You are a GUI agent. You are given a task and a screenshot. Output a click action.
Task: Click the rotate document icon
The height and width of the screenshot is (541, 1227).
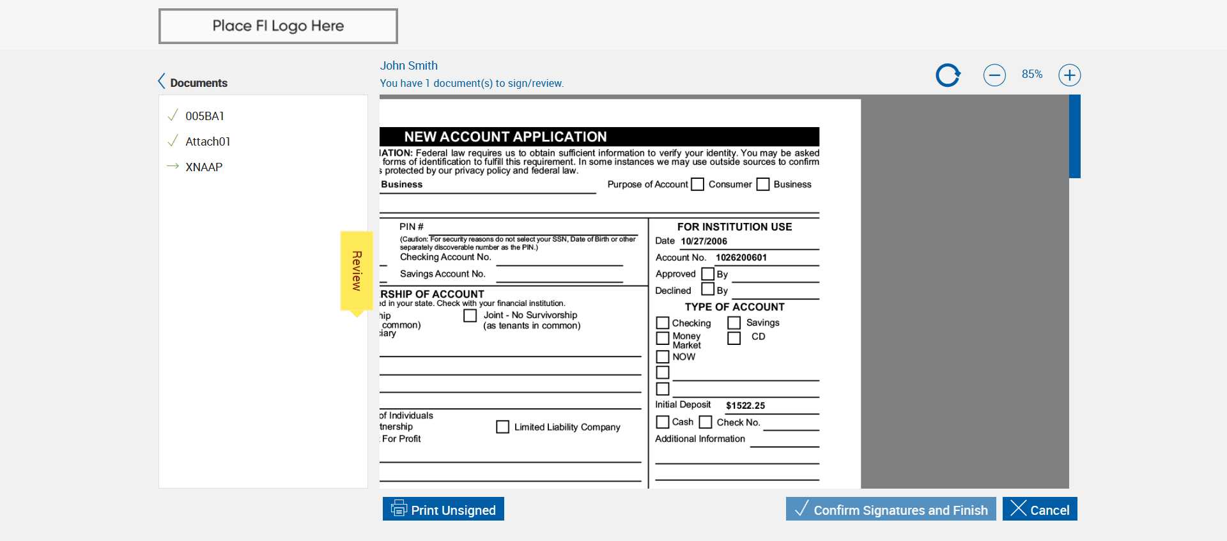click(948, 75)
